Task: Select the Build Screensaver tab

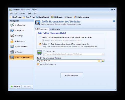Action: pos(42,29)
